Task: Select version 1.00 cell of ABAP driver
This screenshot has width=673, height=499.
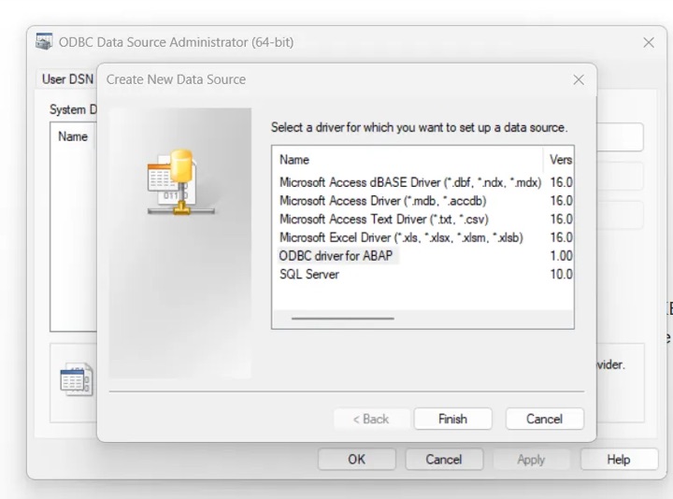Action: [561, 256]
